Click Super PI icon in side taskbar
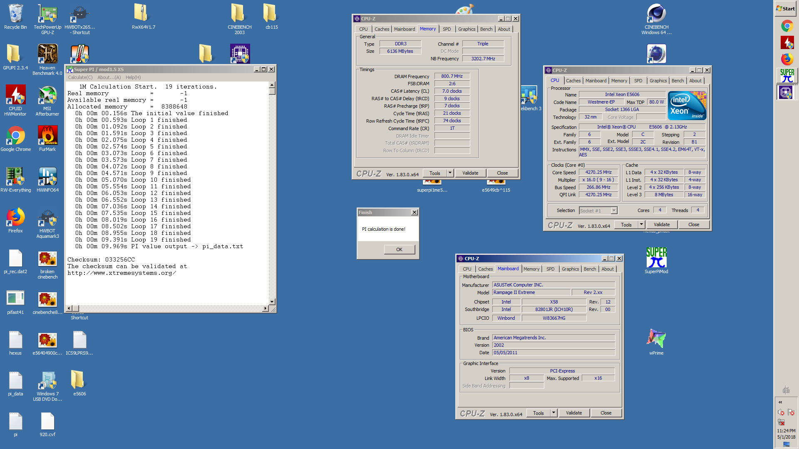This screenshot has width=799, height=449. 787,75
